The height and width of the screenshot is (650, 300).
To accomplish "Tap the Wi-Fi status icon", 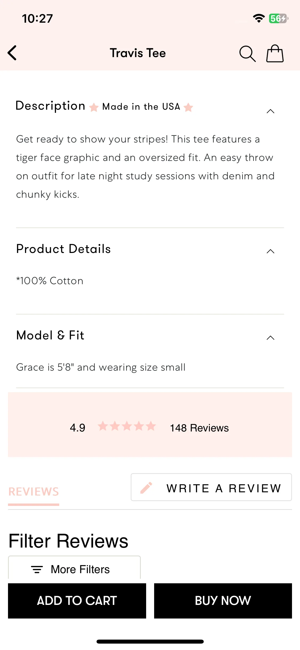I will pos(259,18).
